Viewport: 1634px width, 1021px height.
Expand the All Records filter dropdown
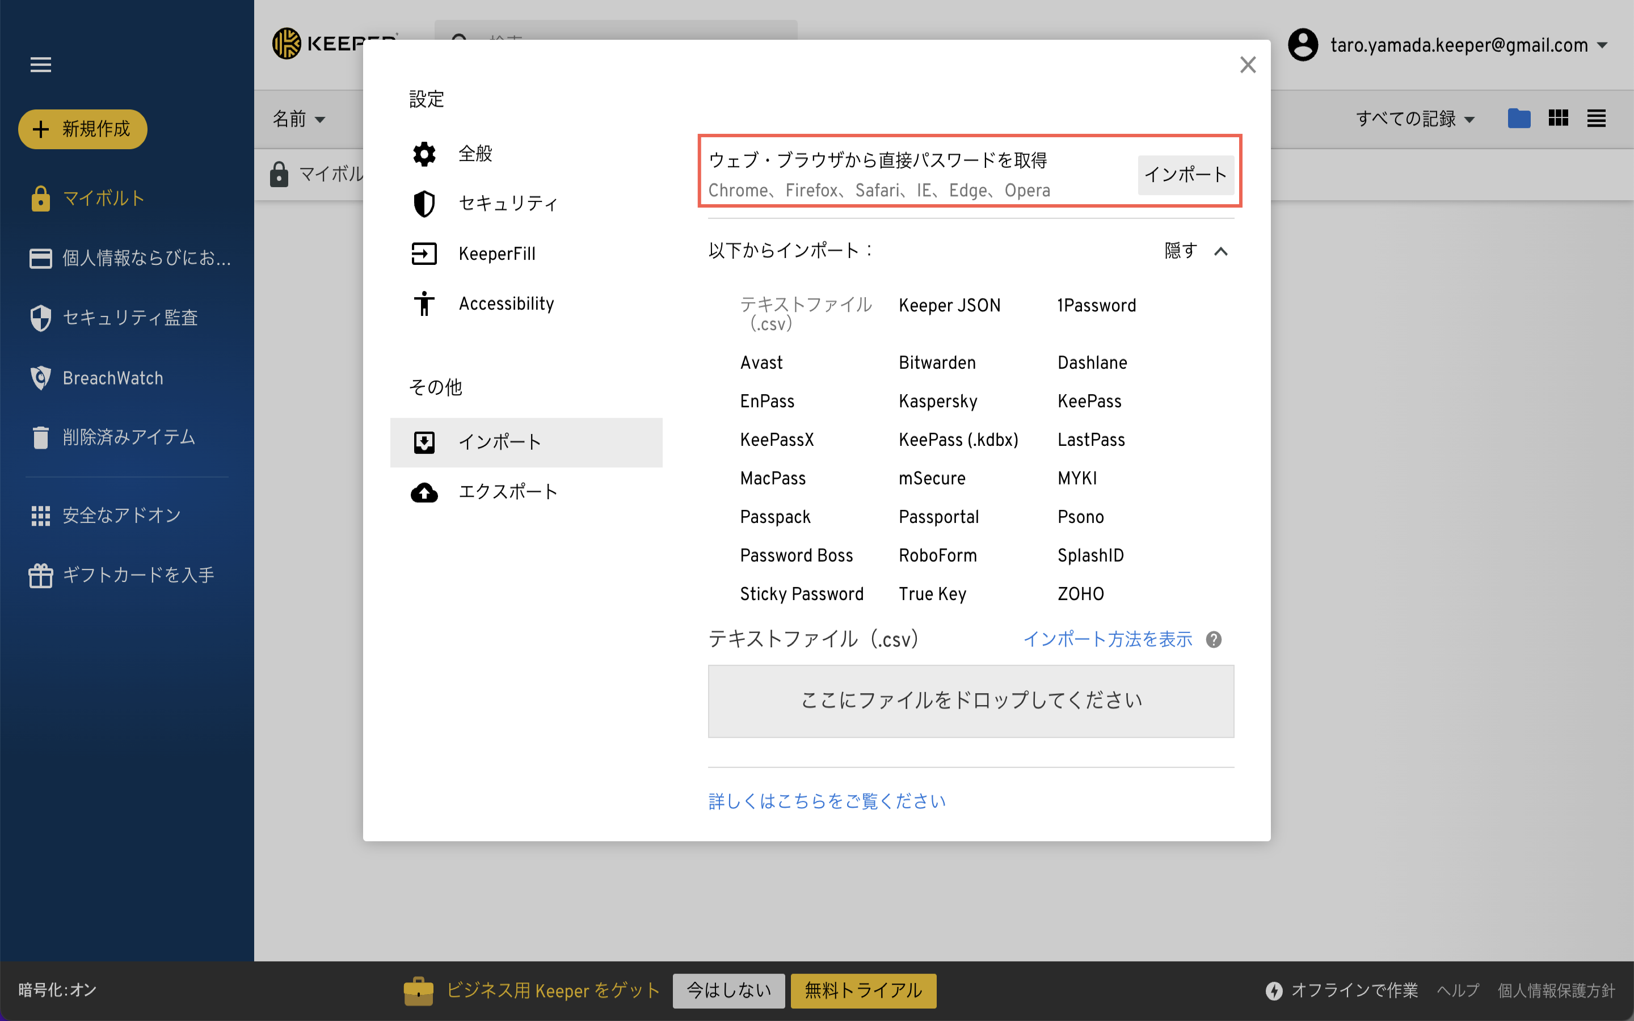[x=1414, y=119]
